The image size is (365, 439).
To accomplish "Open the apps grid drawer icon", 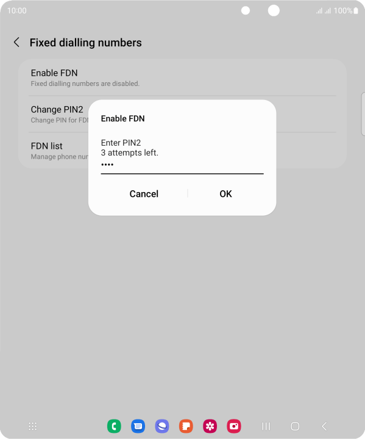I will tap(33, 426).
